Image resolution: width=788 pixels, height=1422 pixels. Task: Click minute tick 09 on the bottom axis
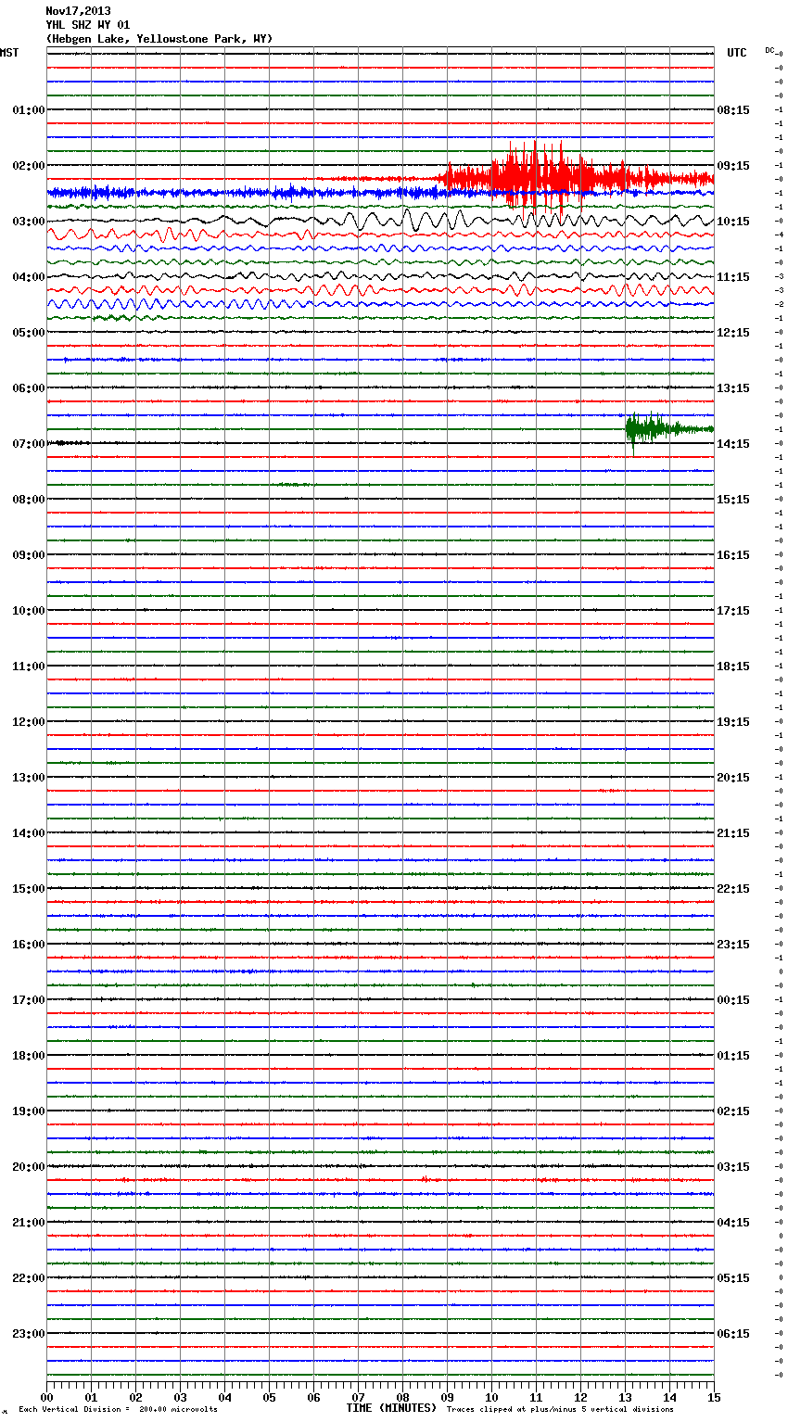(x=448, y=1397)
